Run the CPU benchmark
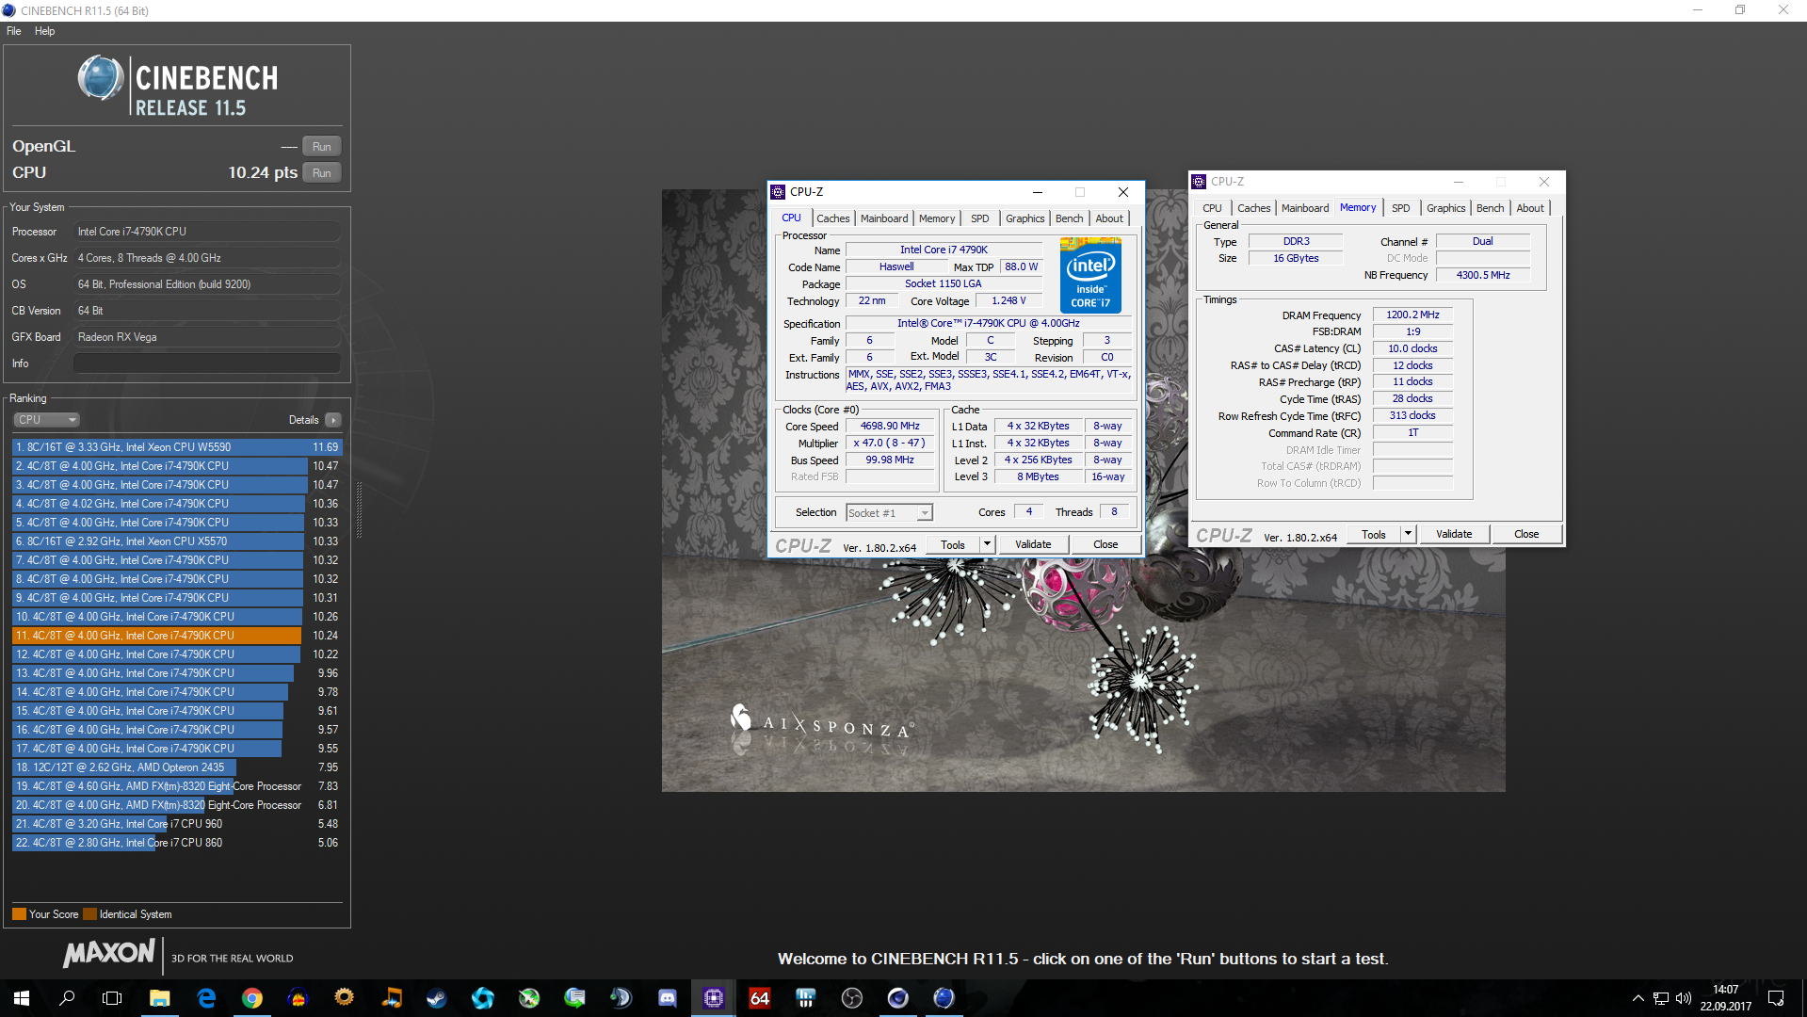This screenshot has width=1807, height=1017. (x=321, y=173)
